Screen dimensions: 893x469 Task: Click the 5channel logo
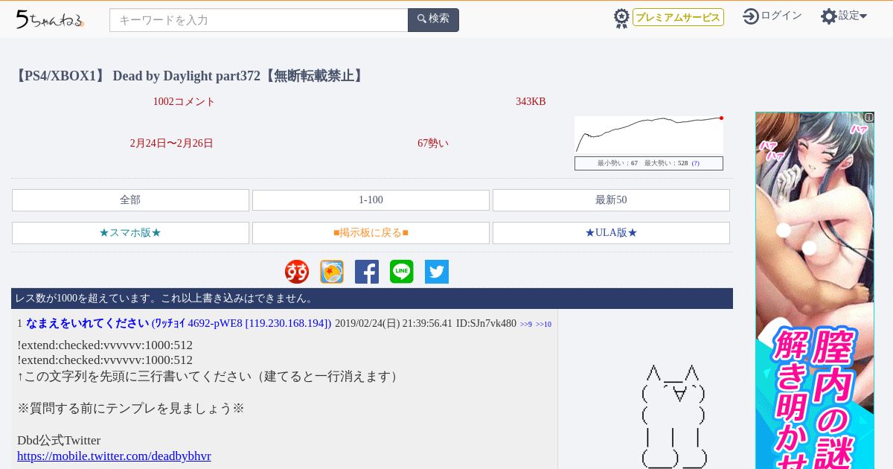[50, 19]
